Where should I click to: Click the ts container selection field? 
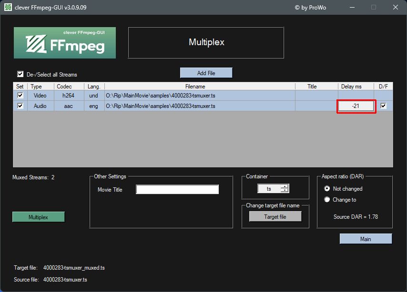[269, 189]
